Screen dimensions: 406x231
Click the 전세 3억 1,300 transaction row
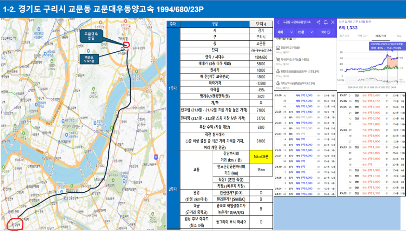(x=372, y=147)
